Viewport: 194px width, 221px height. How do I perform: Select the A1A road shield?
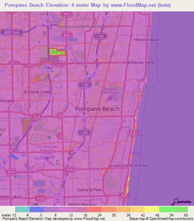coord(134,133)
